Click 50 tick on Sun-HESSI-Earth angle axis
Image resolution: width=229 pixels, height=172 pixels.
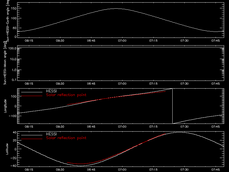pyautogui.click(x=15, y=28)
